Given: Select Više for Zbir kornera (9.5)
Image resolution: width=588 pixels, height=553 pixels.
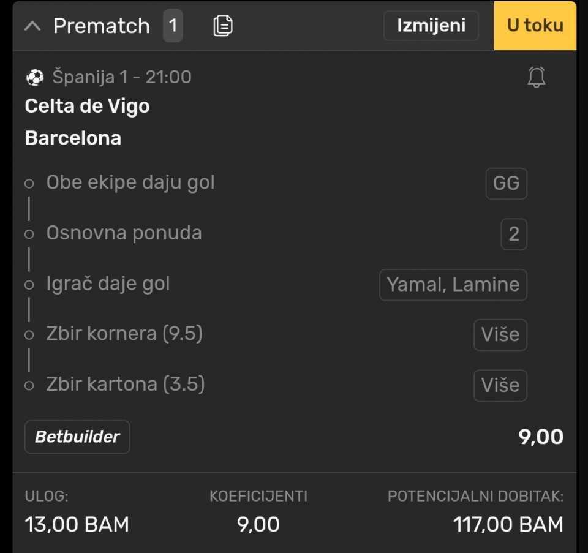Looking at the screenshot, I should click(x=500, y=335).
